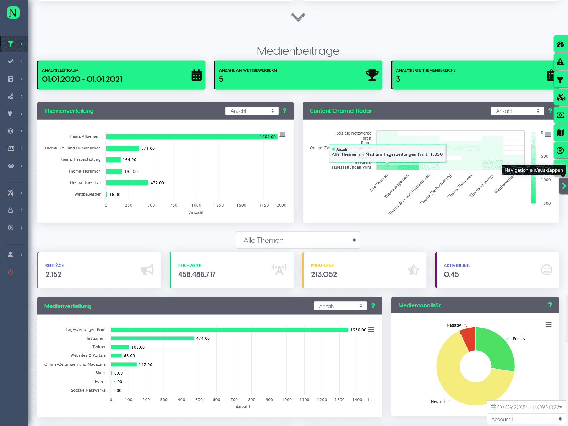Open the Alle Themen dropdown

point(298,240)
